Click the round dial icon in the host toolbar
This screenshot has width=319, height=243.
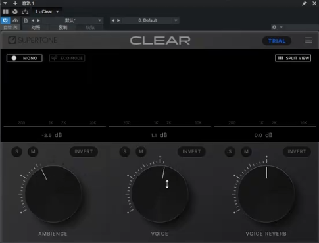coord(15,12)
